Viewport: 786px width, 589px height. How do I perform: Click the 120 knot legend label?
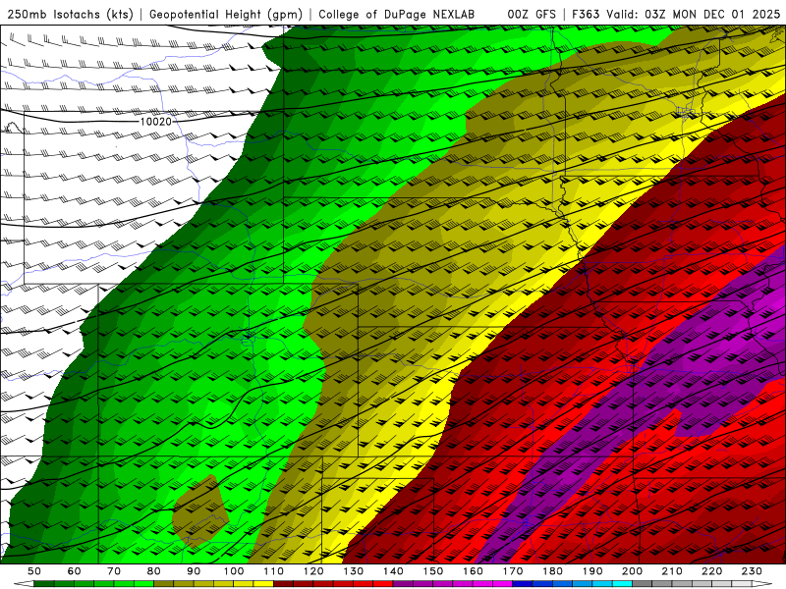(313, 571)
